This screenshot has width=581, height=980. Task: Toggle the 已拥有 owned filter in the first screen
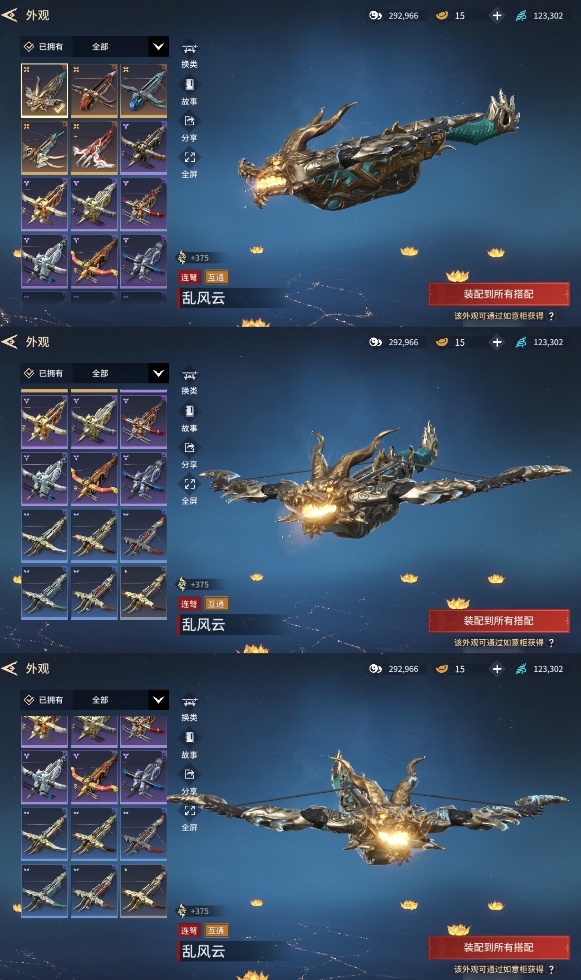[44, 46]
